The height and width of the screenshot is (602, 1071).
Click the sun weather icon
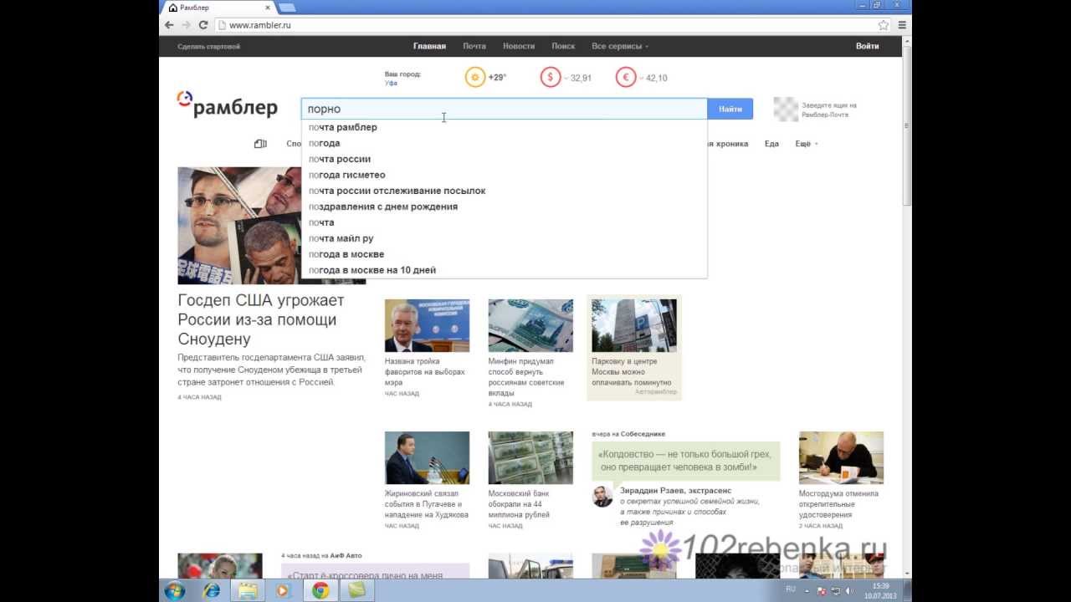pyautogui.click(x=475, y=77)
